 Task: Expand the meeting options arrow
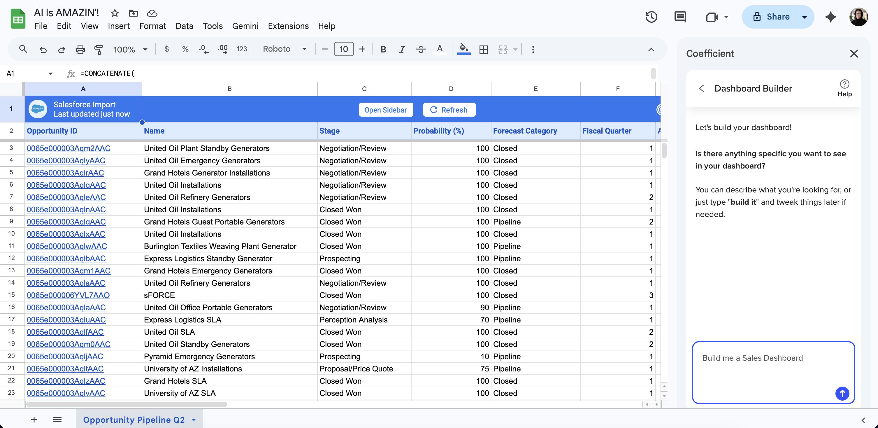(x=726, y=17)
